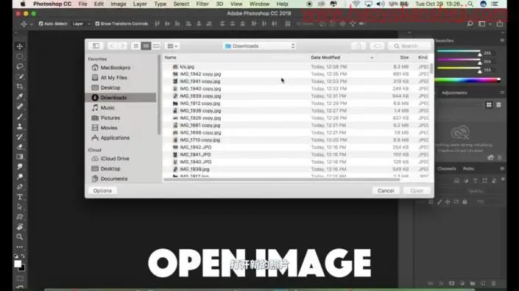Select the Eyedropper tool
Image resolution: width=519 pixels, height=291 pixels.
(20, 96)
